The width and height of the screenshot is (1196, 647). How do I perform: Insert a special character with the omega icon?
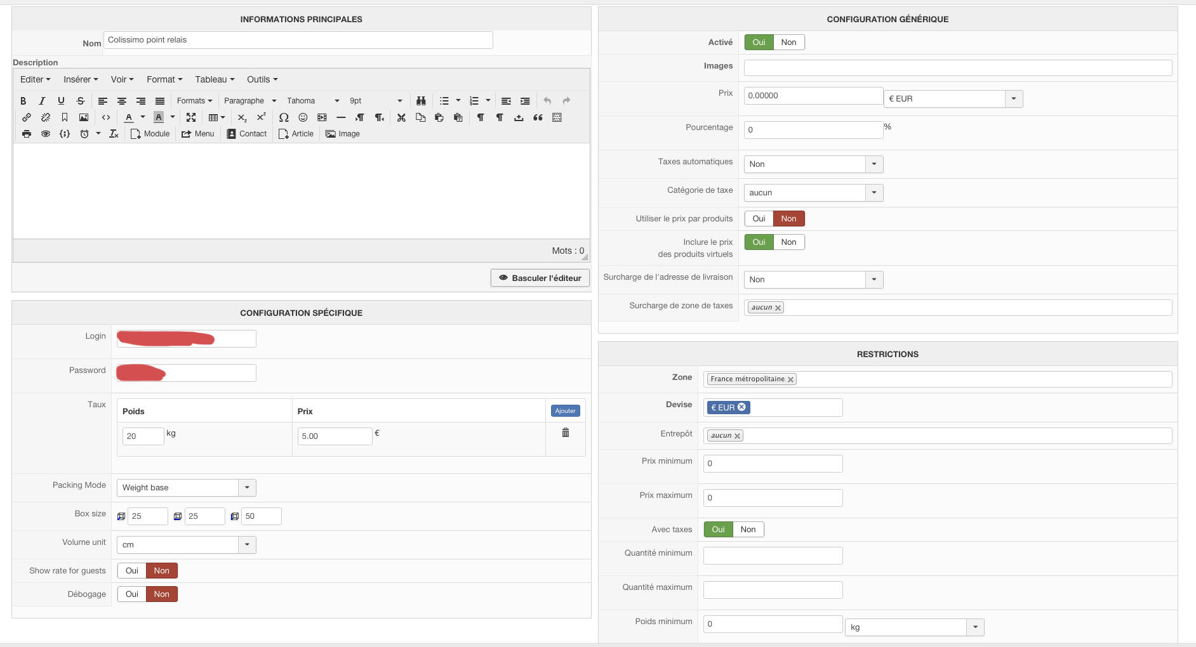tap(284, 117)
